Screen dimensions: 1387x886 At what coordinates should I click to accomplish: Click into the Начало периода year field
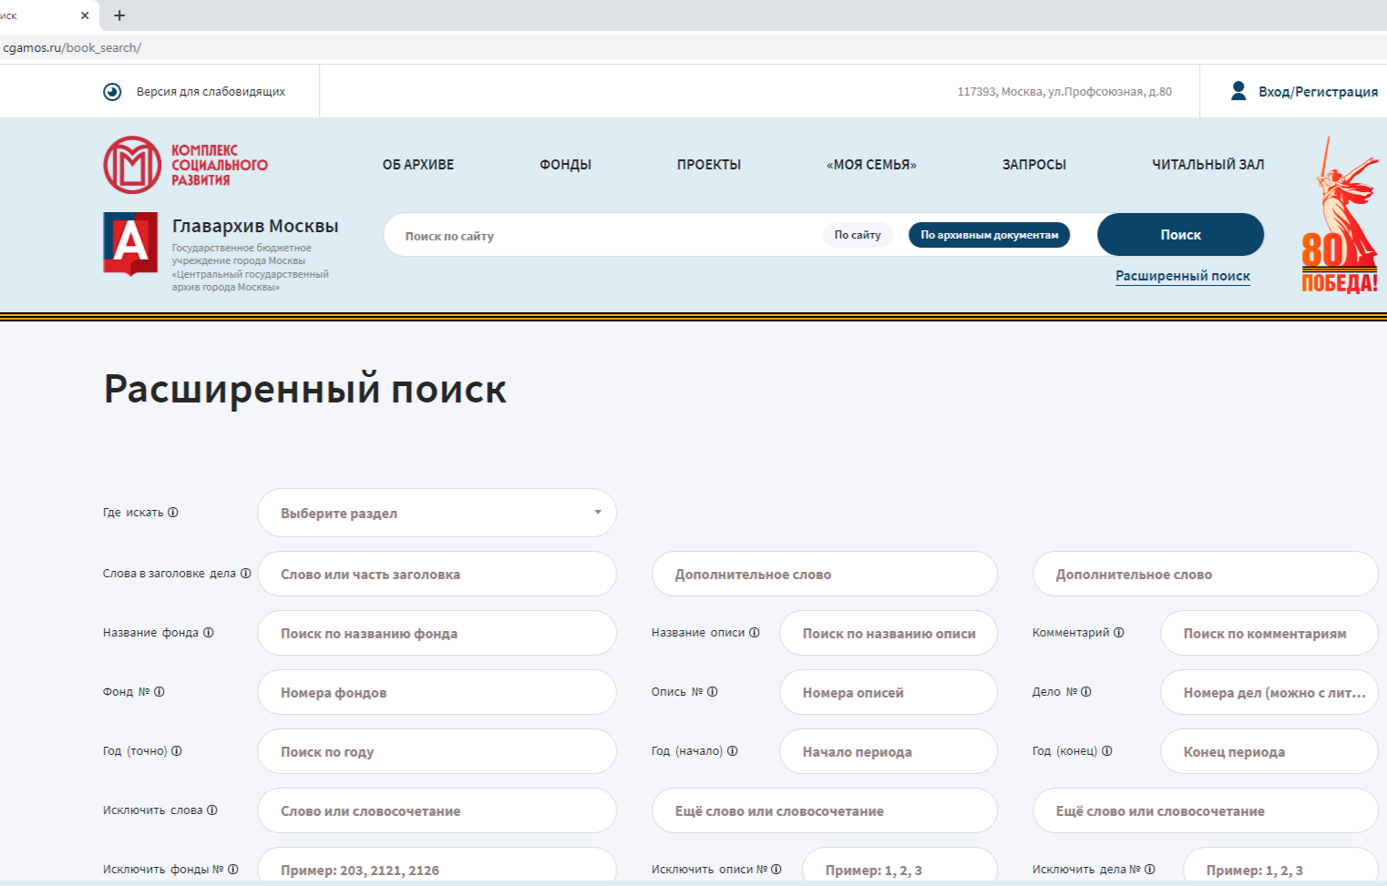(888, 751)
